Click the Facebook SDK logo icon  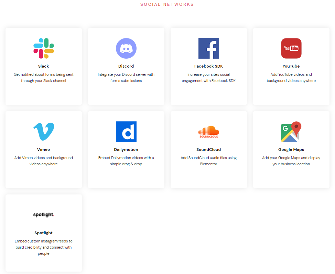[x=209, y=48]
